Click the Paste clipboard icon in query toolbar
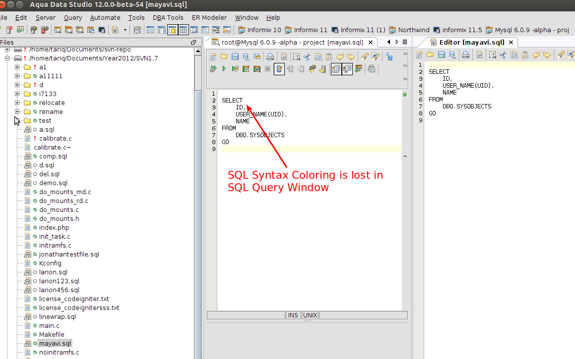This screenshot has width=575, height=359. [x=329, y=56]
